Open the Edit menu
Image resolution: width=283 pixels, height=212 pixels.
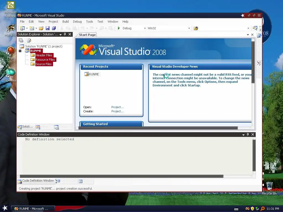coord(31,22)
